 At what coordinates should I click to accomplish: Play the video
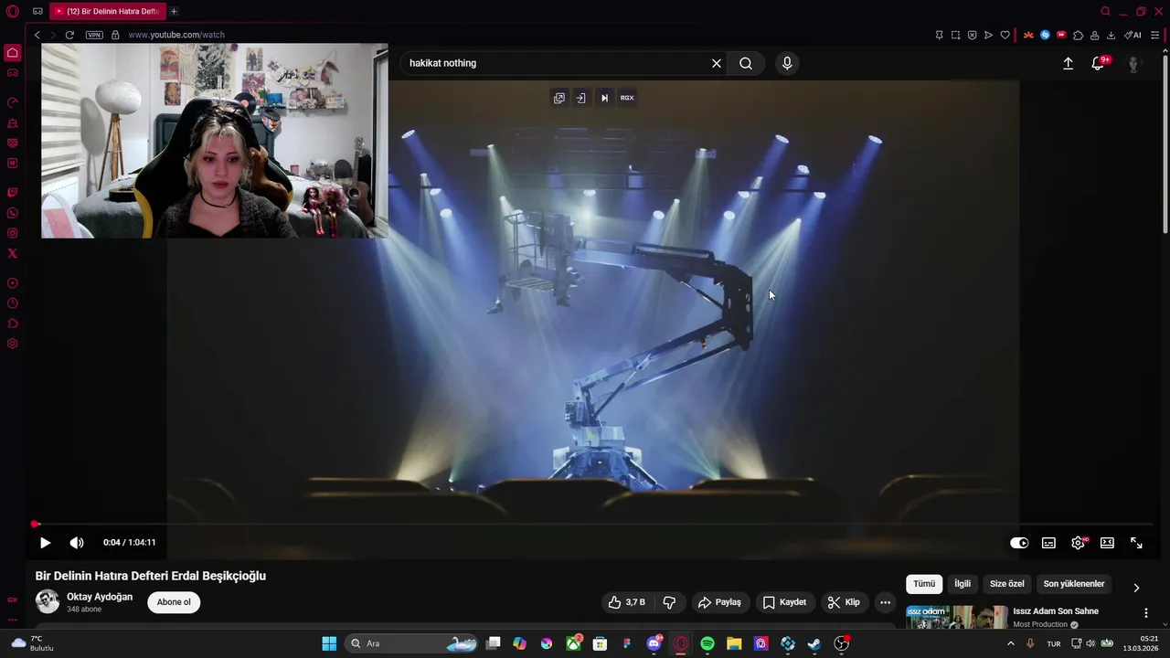45,543
